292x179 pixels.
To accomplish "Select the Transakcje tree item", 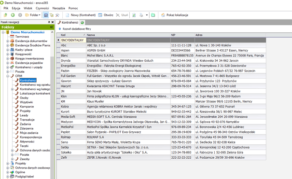I will pos(27,120).
